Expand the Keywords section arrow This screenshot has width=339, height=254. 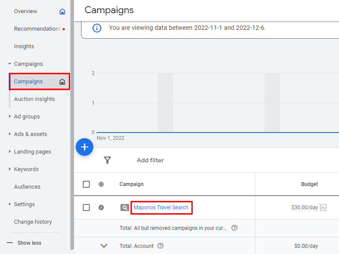tap(10, 169)
